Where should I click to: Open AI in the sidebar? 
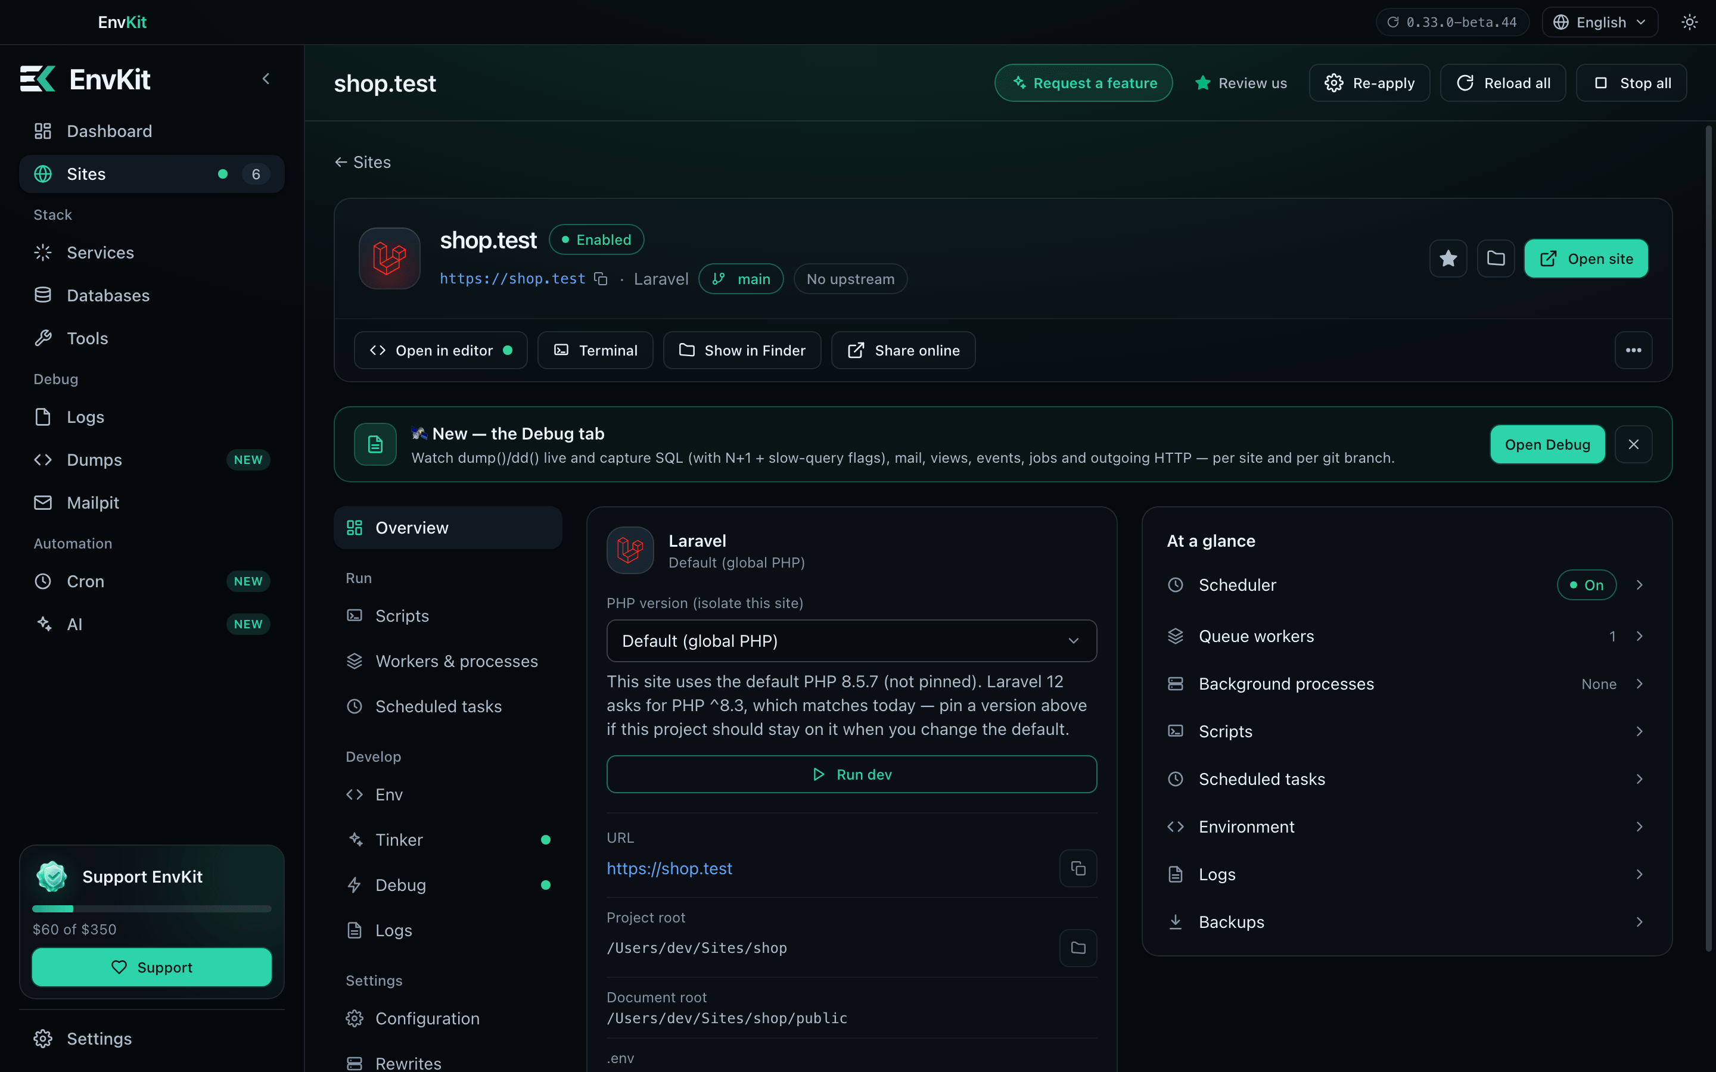pyautogui.click(x=152, y=624)
